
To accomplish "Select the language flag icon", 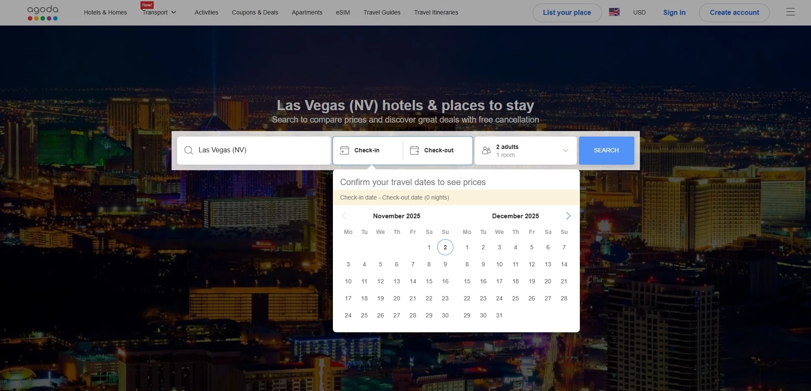I will [614, 12].
